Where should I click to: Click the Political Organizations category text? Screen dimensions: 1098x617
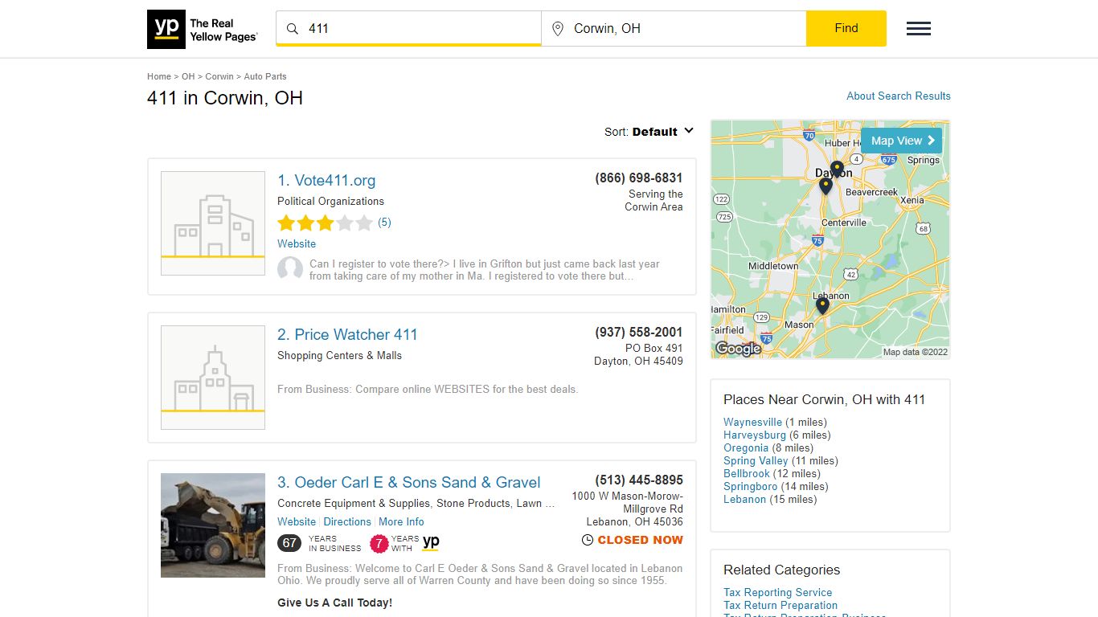[330, 201]
